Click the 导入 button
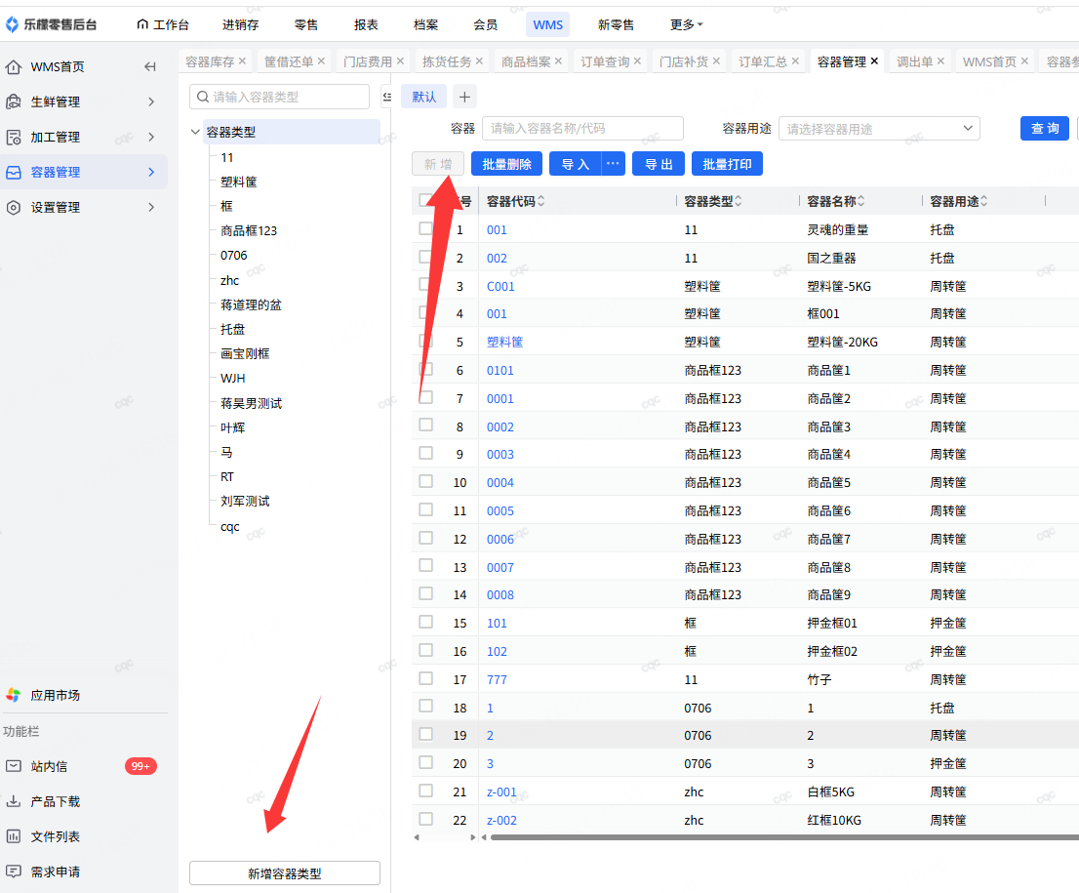This screenshot has width=1079, height=893. 576,164
